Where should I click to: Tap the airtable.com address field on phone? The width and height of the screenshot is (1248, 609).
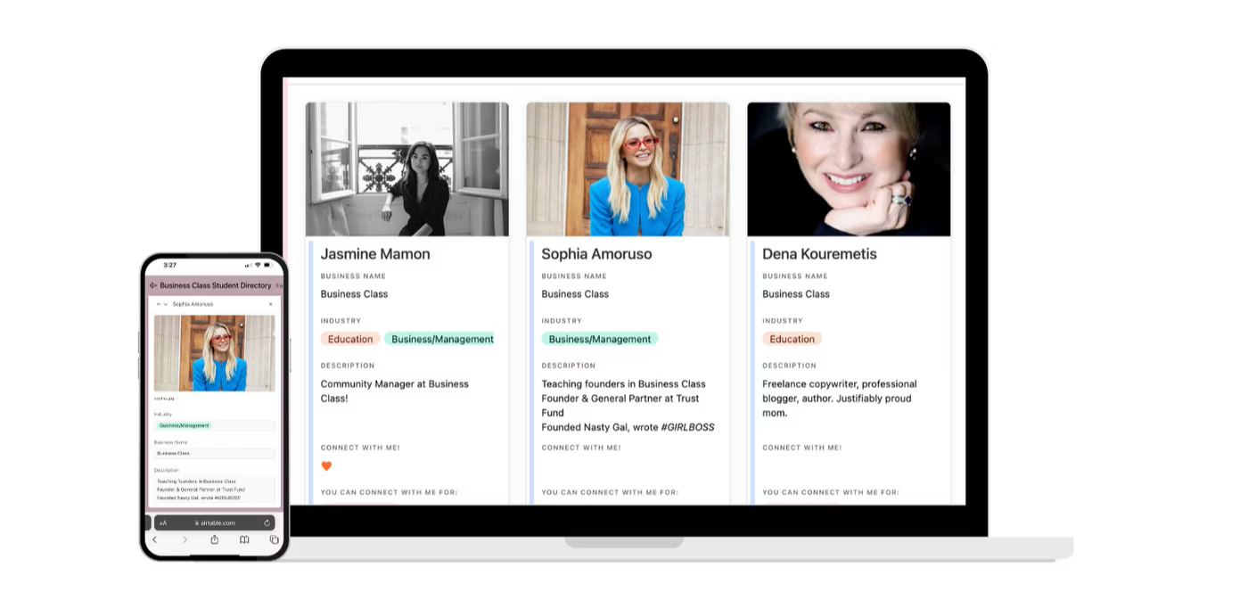coord(214,523)
